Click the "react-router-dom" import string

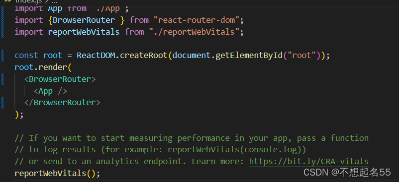tap(196, 20)
